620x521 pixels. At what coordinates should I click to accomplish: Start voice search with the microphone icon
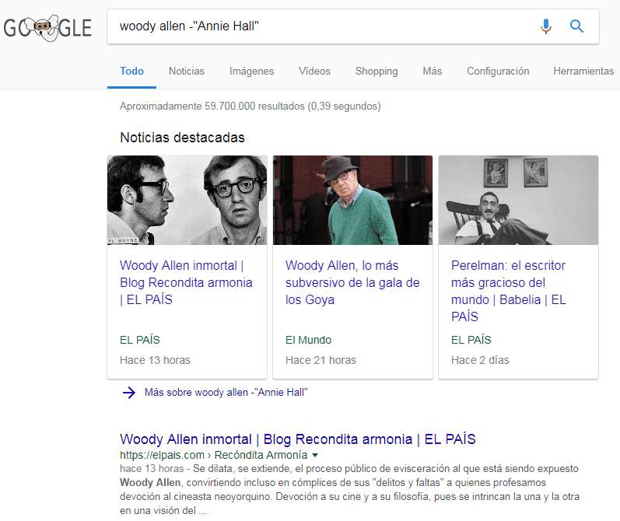tap(545, 26)
